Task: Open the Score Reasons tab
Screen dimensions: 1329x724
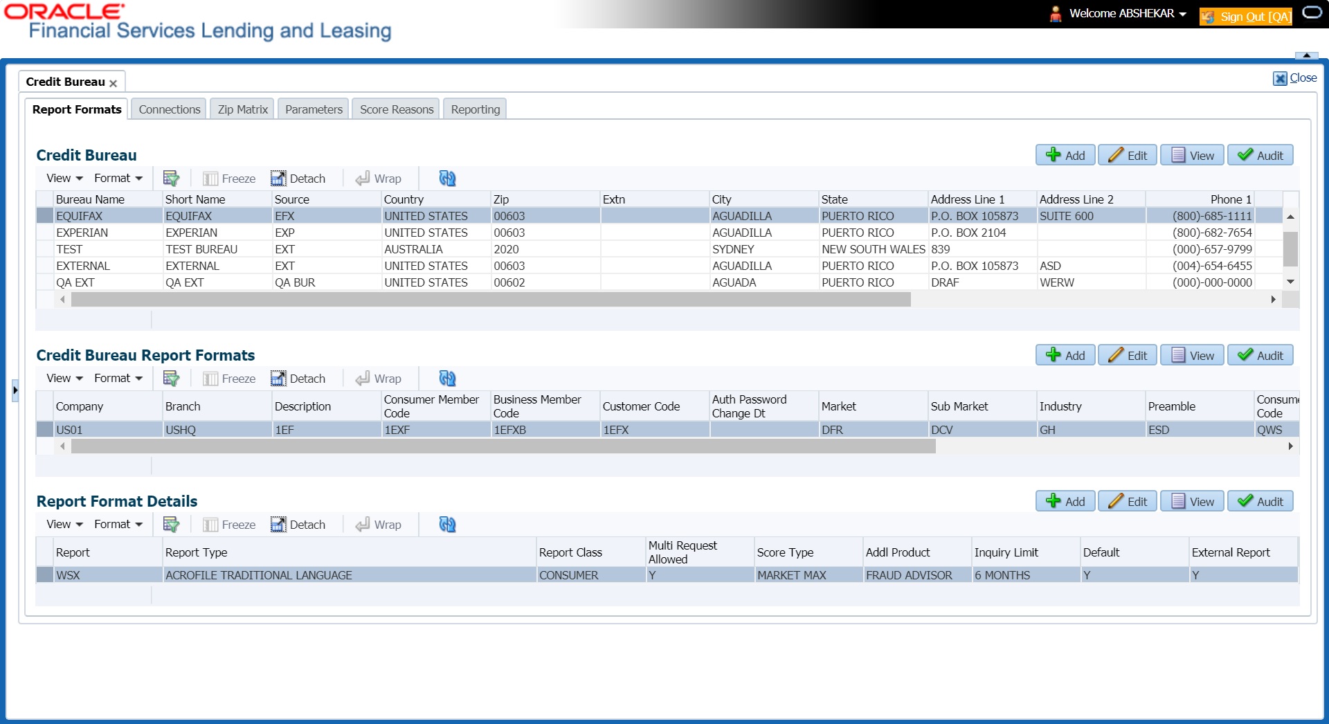Action: [x=396, y=109]
